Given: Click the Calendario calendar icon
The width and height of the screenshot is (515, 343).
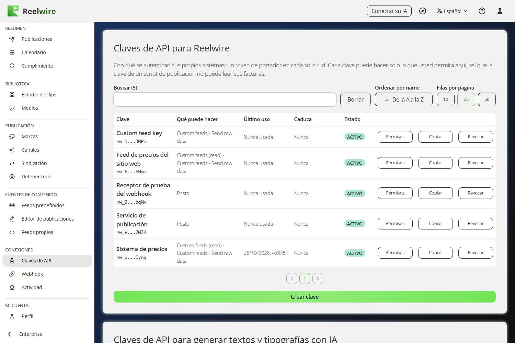Looking at the screenshot, I should tap(12, 52).
